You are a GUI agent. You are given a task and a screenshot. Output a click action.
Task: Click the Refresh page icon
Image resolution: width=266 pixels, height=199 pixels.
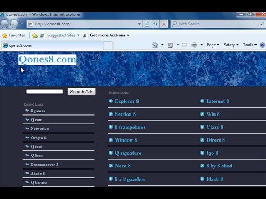click(x=155, y=24)
